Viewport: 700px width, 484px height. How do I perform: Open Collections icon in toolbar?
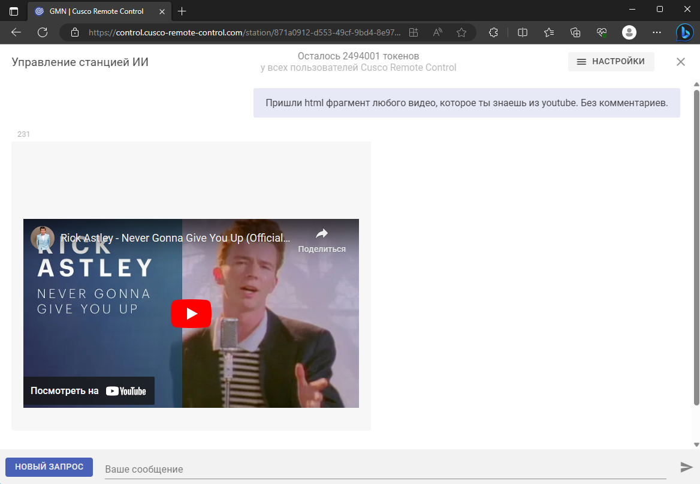coord(575,32)
